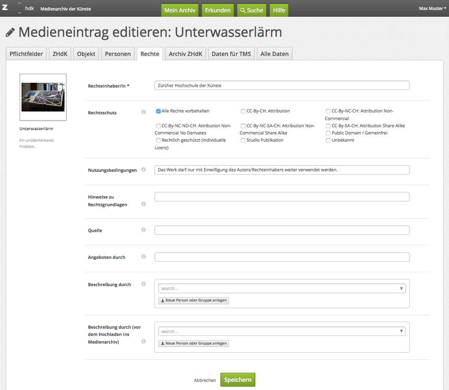Click info icon next to Quelle
Screen dimensions: 449x390
(143, 230)
